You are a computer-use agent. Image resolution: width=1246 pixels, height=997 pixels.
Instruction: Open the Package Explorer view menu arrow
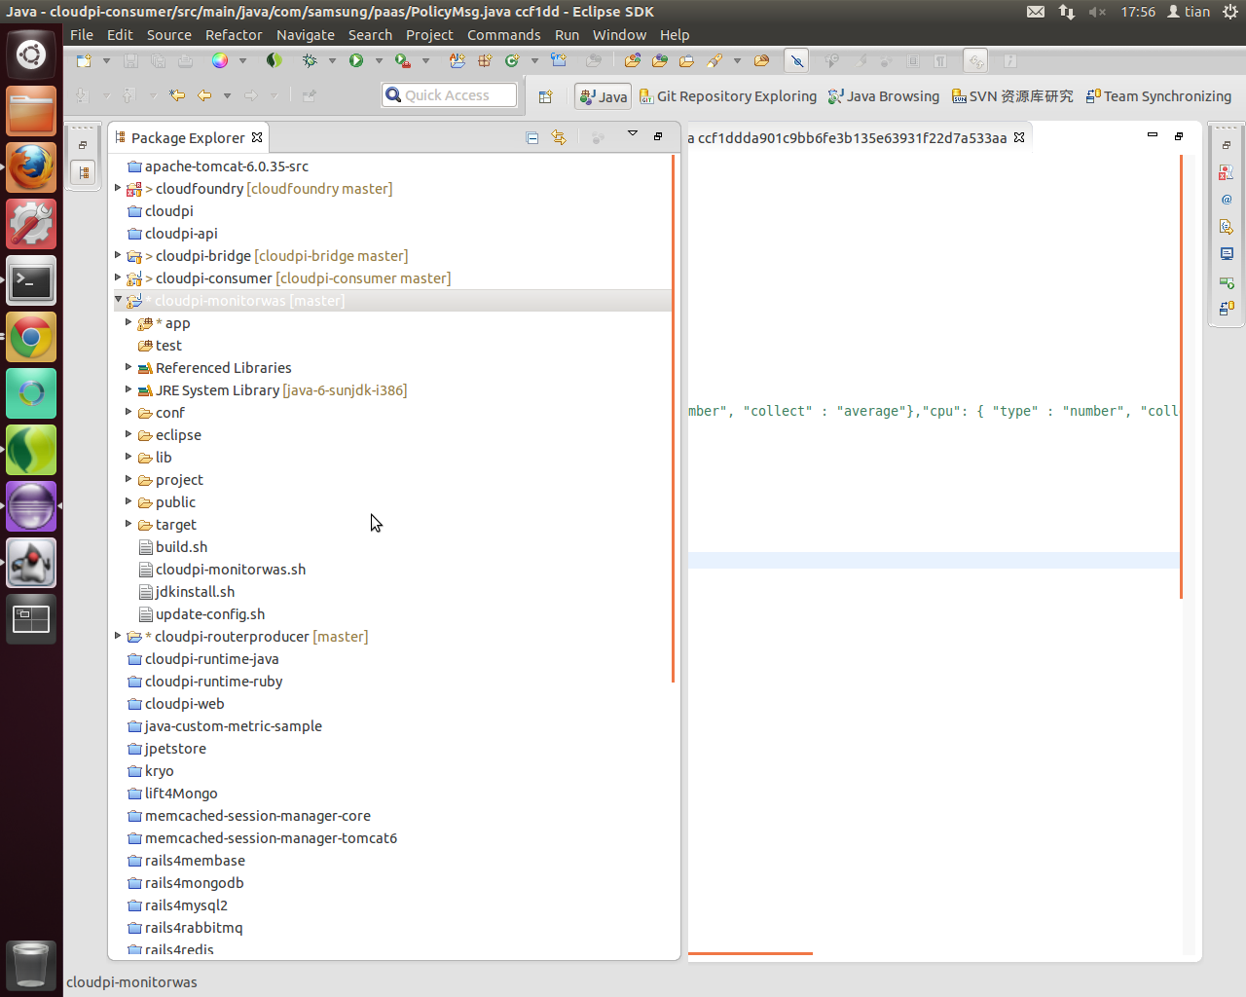[x=632, y=134]
